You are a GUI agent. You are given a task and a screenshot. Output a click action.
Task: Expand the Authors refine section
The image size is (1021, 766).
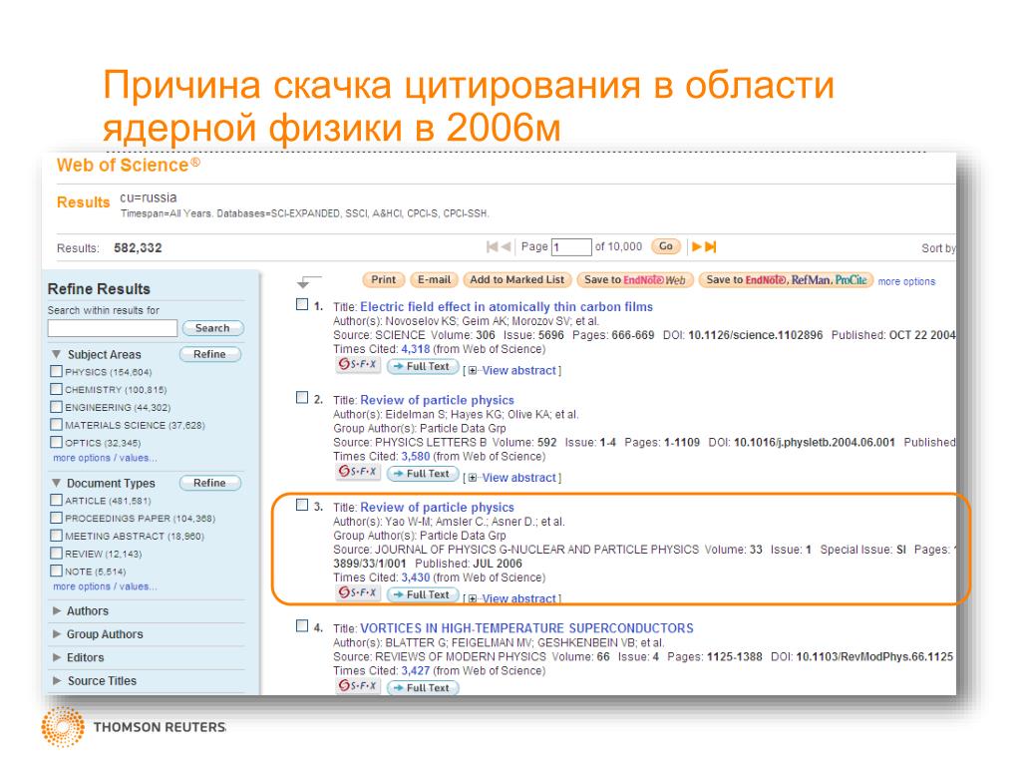[x=81, y=611]
